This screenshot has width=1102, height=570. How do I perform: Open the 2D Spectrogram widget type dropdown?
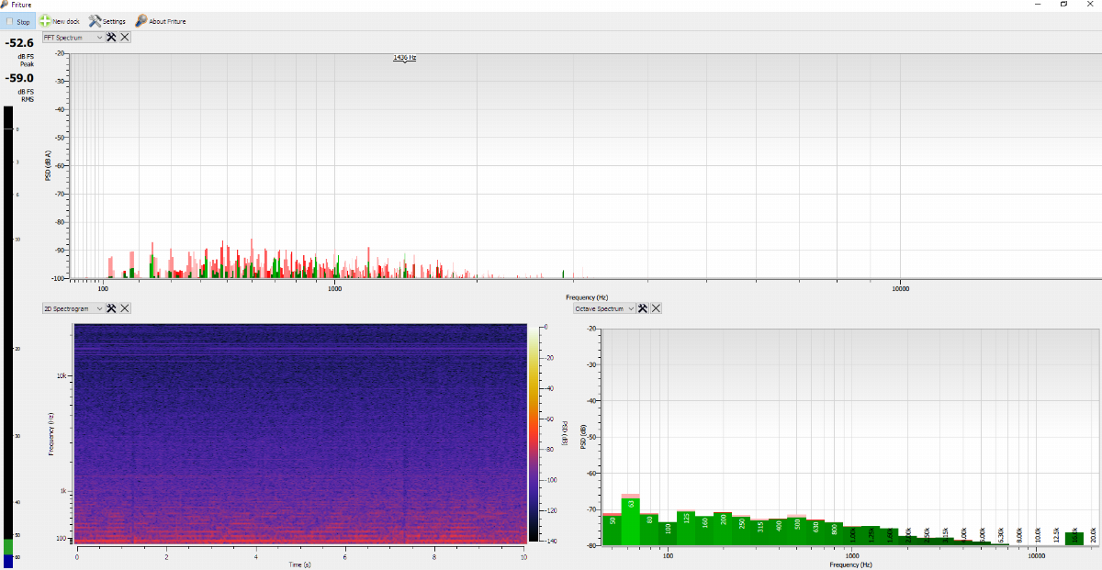pyautogui.click(x=73, y=309)
